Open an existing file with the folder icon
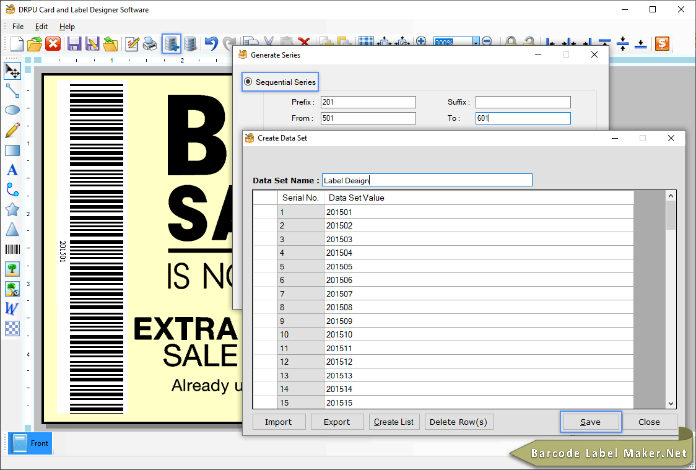The height and width of the screenshot is (470, 696). (x=35, y=44)
